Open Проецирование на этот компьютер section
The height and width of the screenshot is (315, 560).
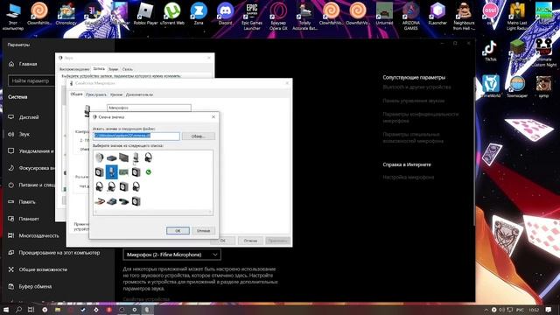54,253
